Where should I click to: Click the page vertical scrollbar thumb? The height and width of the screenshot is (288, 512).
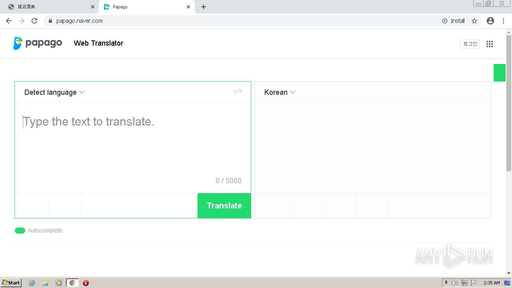(509, 103)
